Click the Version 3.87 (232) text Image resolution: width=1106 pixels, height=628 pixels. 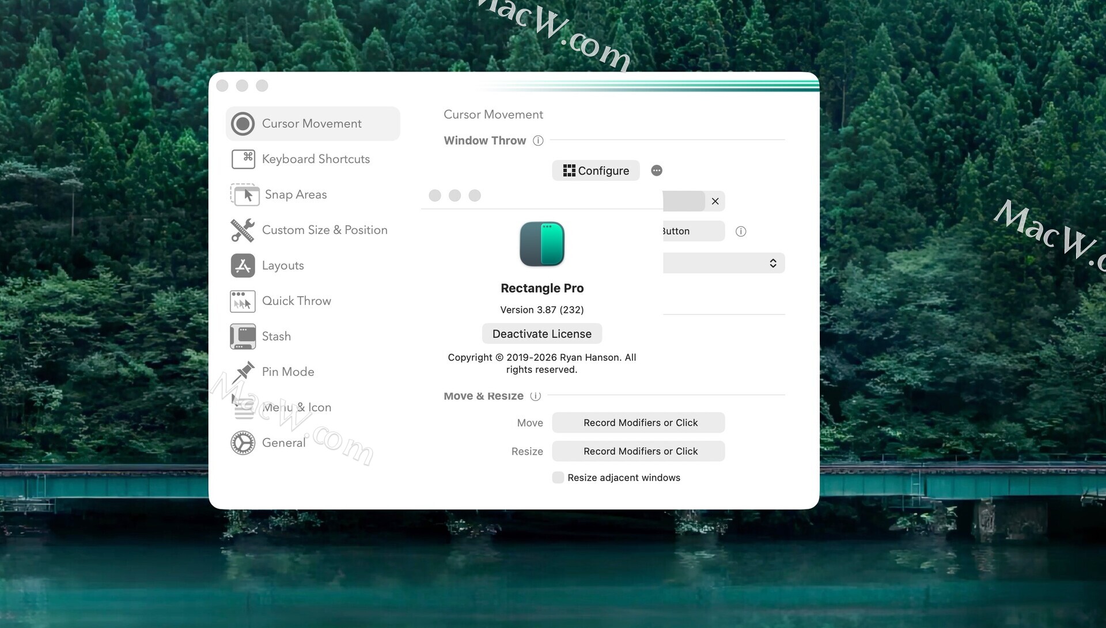click(x=542, y=310)
